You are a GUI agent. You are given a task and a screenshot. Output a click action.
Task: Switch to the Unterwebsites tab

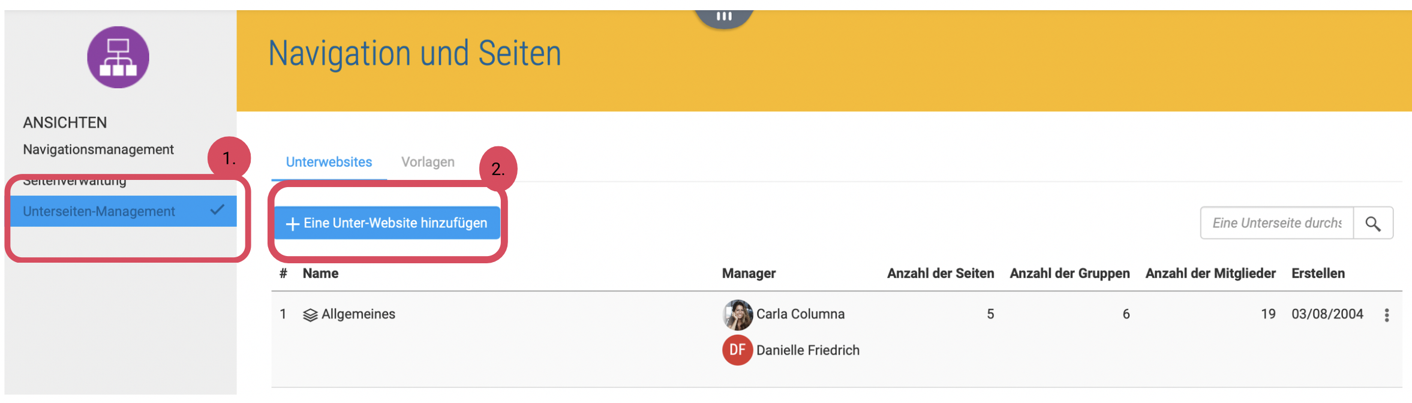pyautogui.click(x=329, y=162)
